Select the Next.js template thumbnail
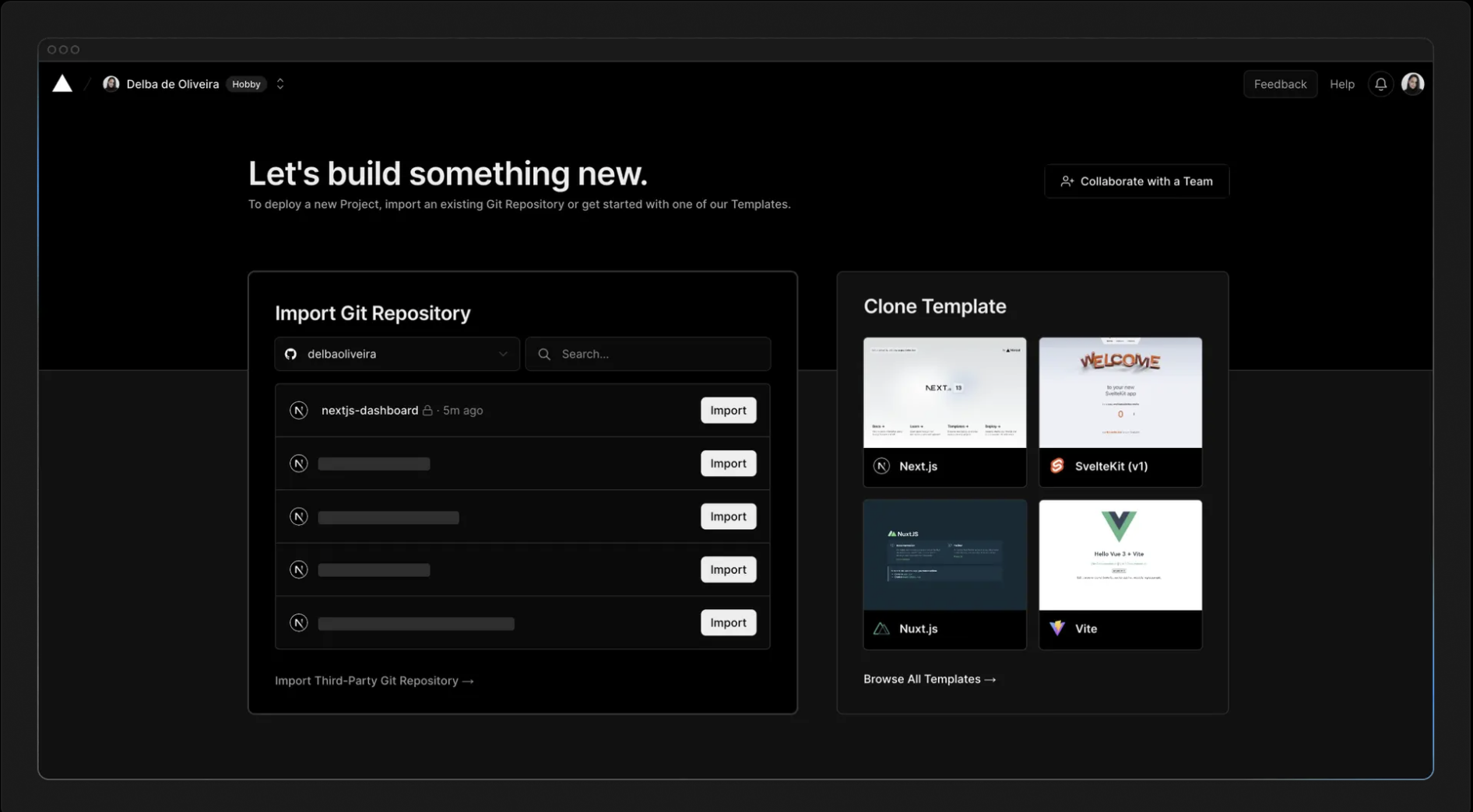This screenshot has height=812, width=1473. 944,393
